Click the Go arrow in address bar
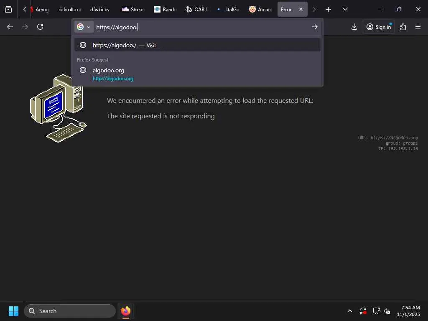The image size is (428, 321). (x=315, y=27)
